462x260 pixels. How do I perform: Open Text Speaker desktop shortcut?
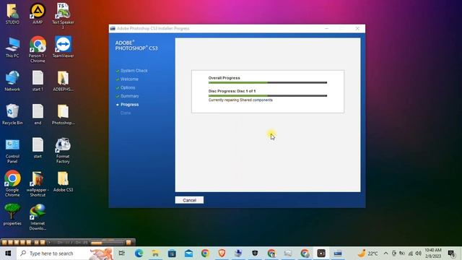point(63,16)
